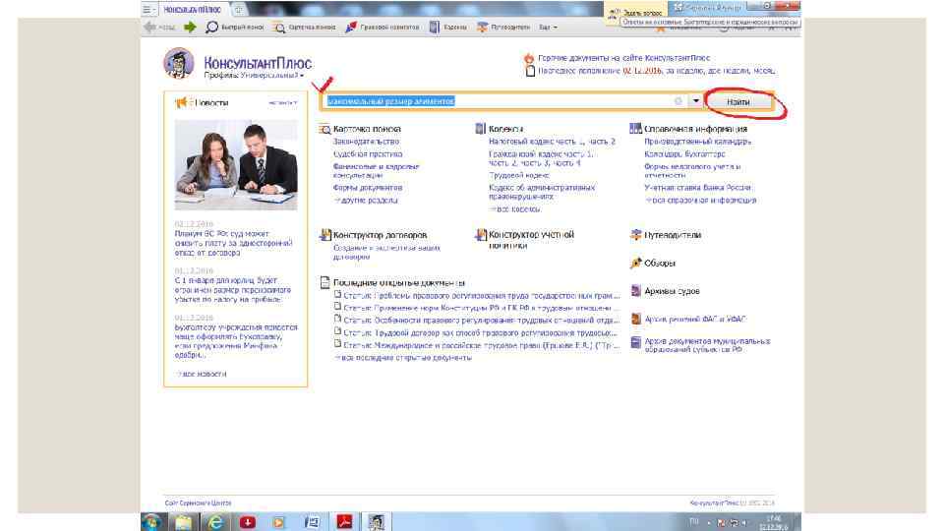Open Карточка поиска section heading

[367, 129]
